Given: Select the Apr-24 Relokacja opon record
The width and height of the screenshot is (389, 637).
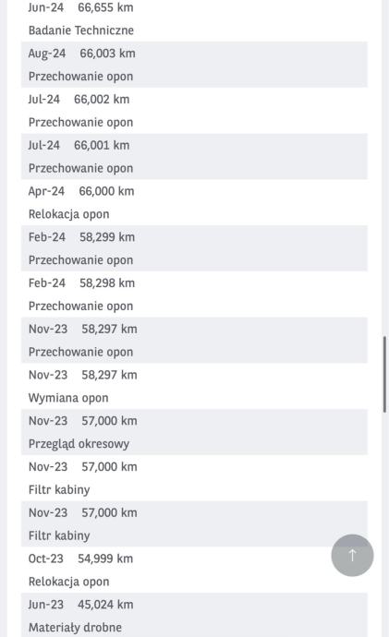Looking at the screenshot, I should point(194,202).
